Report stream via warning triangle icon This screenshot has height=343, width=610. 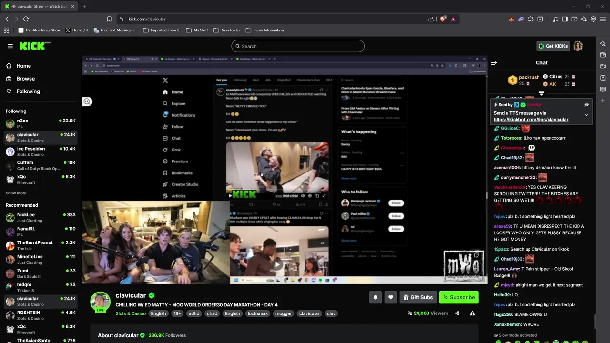[x=472, y=313]
